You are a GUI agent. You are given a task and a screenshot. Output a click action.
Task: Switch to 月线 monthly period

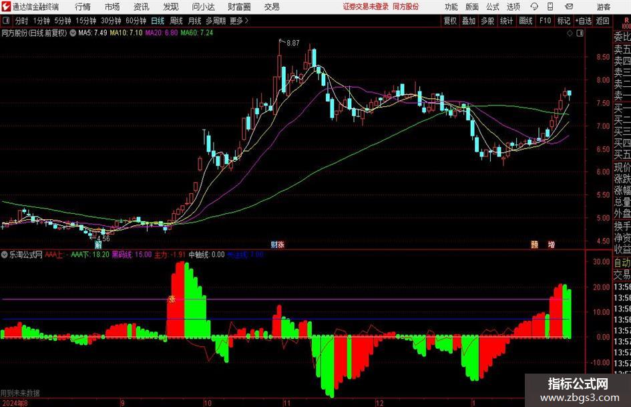tap(194, 21)
